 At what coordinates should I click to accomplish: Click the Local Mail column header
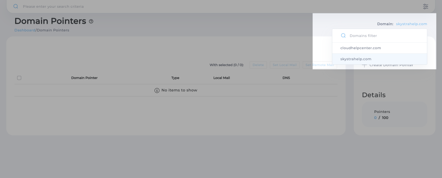tap(221, 78)
